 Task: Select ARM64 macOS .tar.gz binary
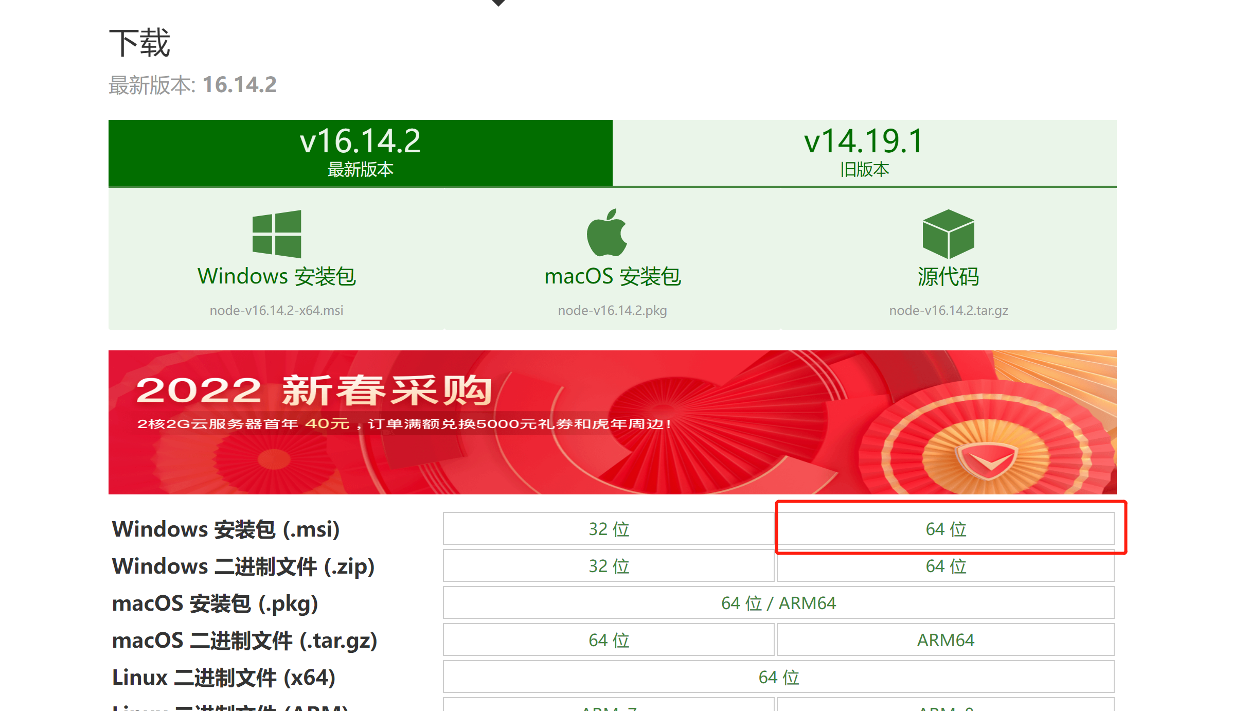[x=945, y=640]
